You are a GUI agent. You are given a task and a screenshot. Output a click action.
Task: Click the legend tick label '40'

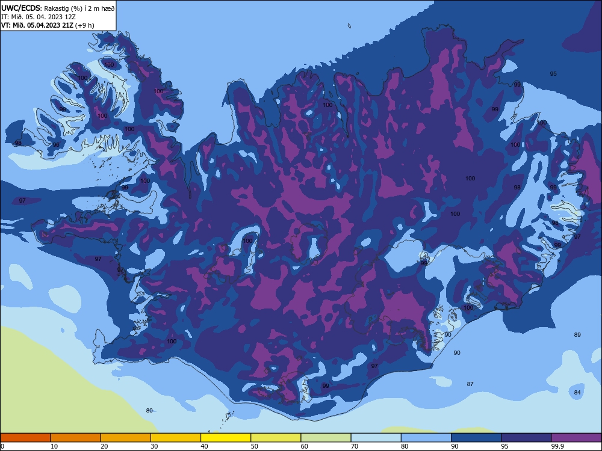point(205,446)
